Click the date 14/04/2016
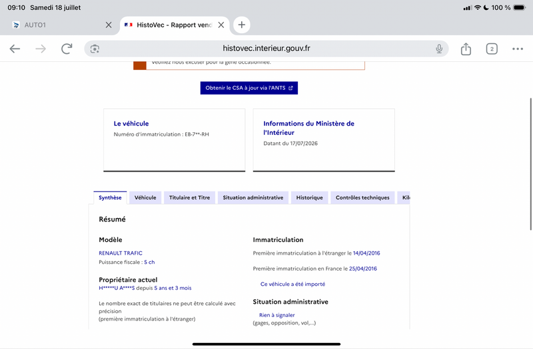Viewport: 533px width, 349px height. (x=366, y=253)
